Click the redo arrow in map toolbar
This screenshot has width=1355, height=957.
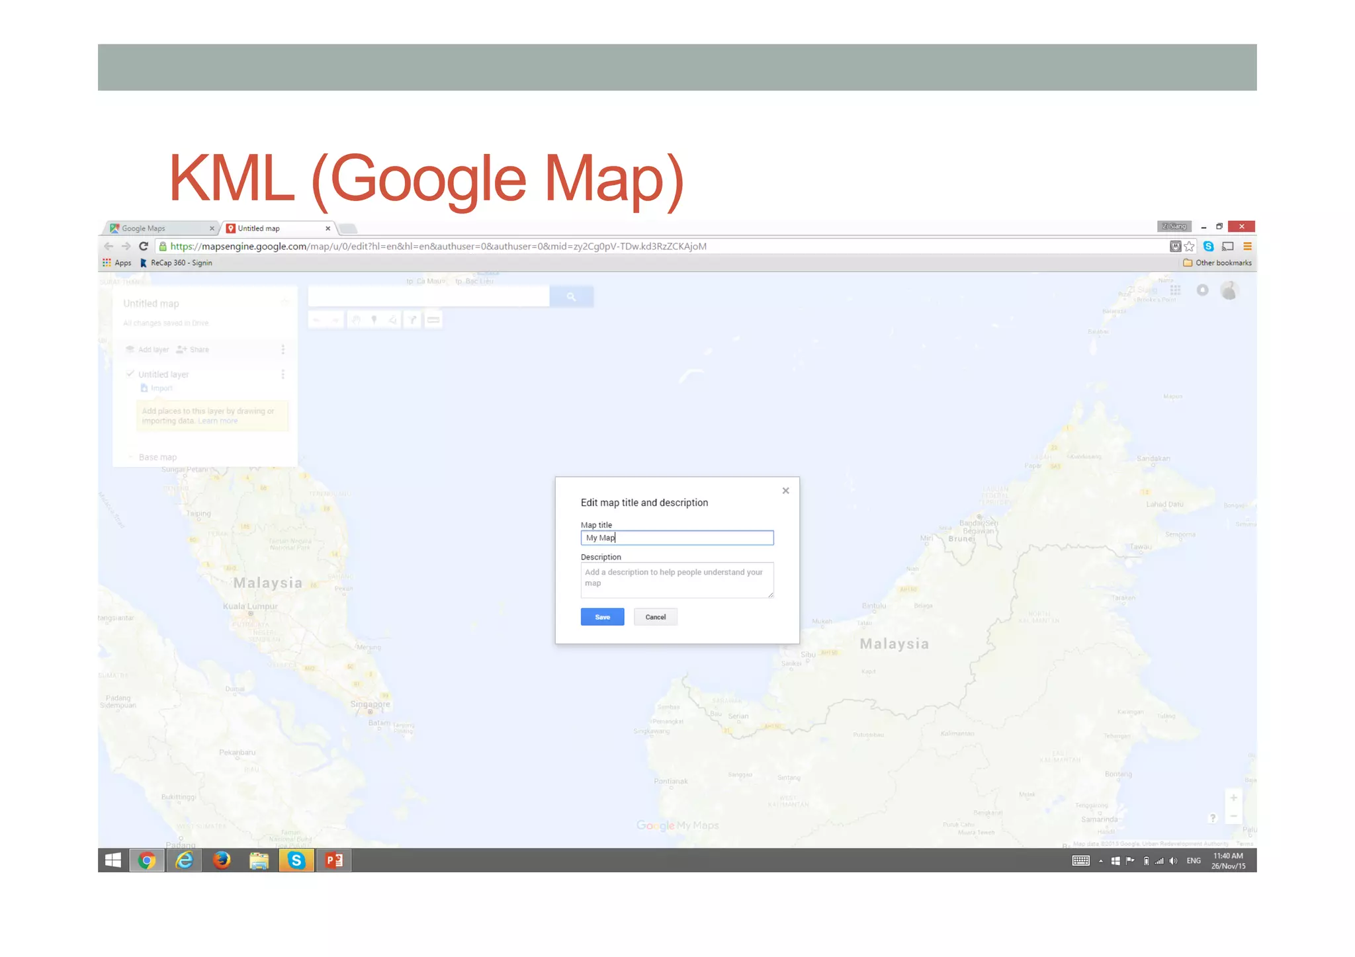point(335,320)
